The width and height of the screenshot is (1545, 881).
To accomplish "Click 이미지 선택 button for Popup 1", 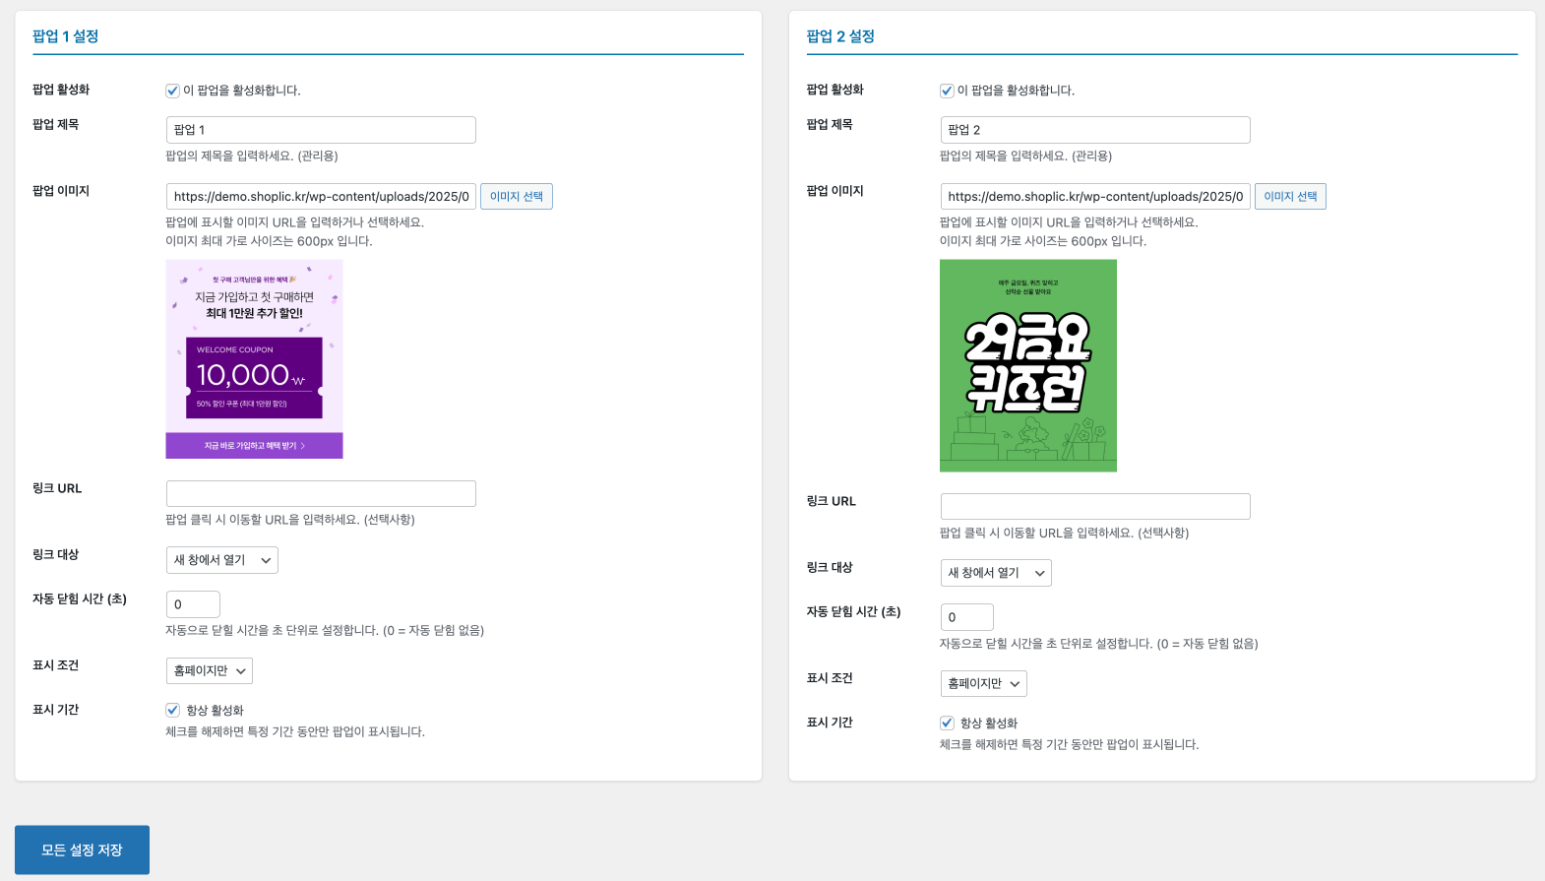I will click(x=516, y=197).
